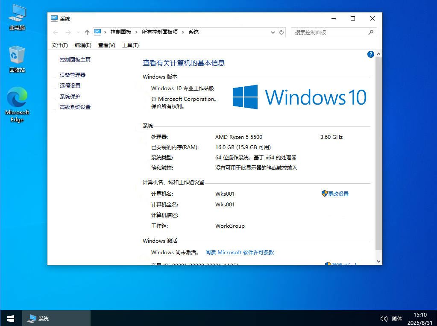Click the 查看有关计算机的基本信息 heading
Image resolution: width=437 pixels, height=326 pixels.
tap(184, 63)
